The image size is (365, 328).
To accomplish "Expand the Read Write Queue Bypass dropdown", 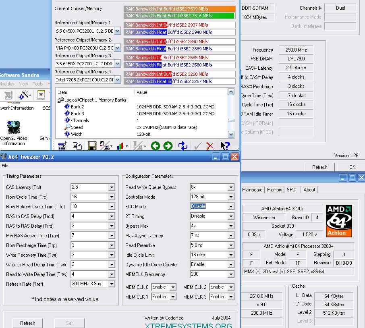I will [231, 187].
